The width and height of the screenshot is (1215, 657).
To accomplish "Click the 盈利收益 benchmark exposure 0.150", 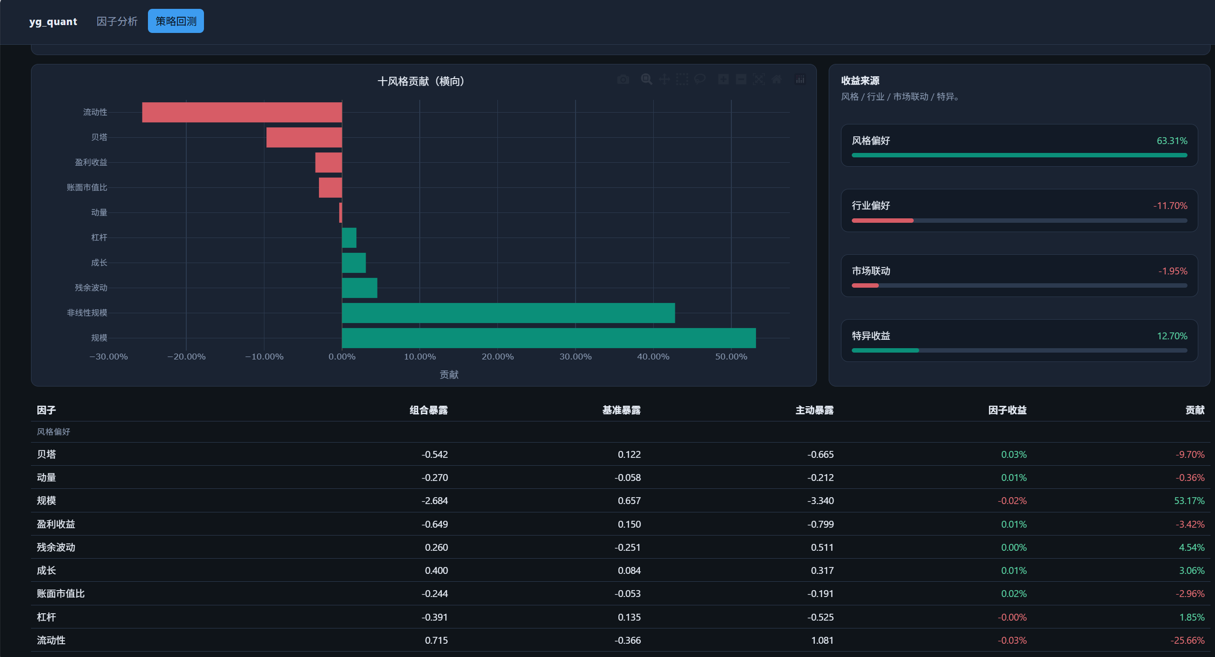I will point(629,524).
